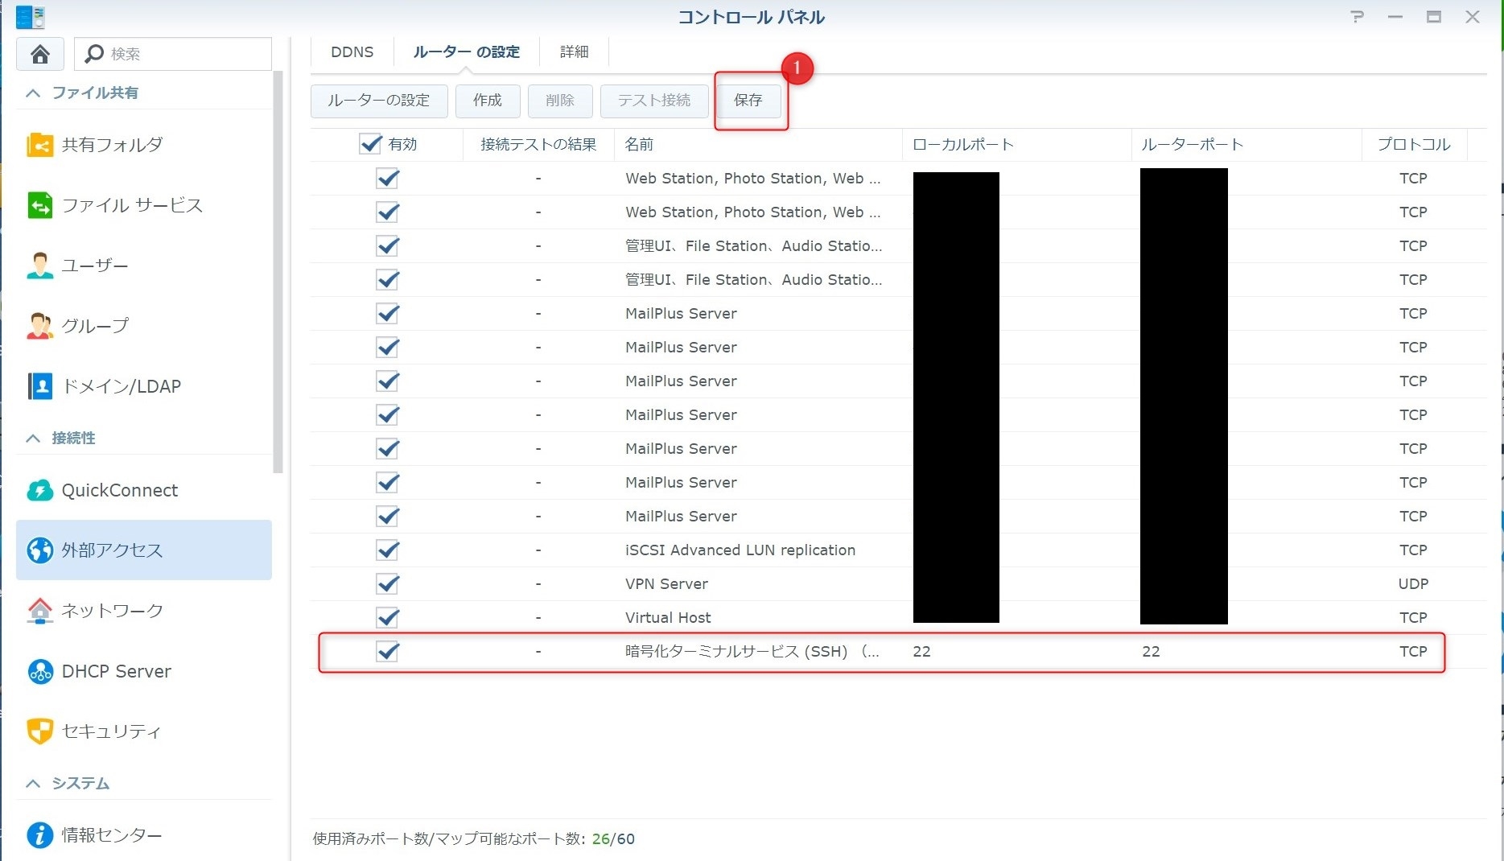
Task: Open the QuickConnect cloud icon
Action: click(x=39, y=490)
